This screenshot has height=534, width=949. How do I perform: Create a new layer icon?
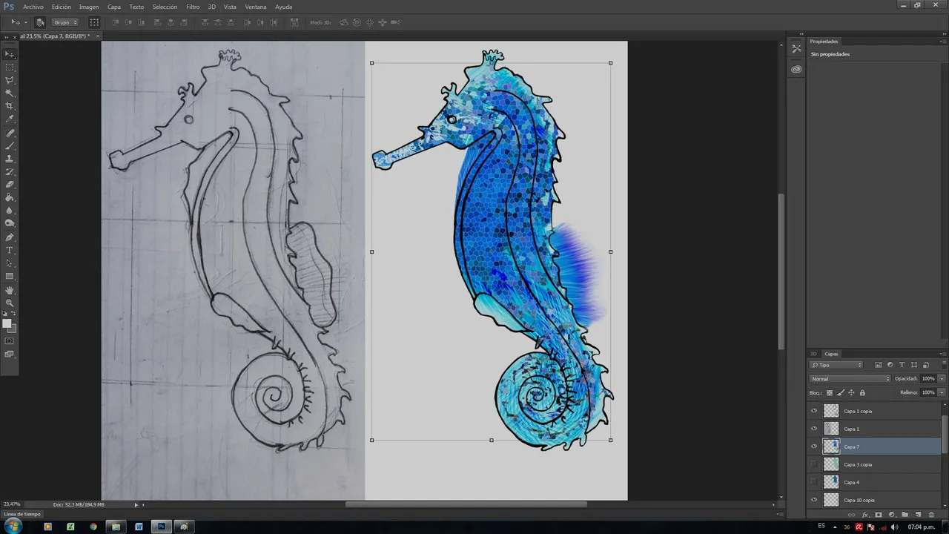coord(918,515)
